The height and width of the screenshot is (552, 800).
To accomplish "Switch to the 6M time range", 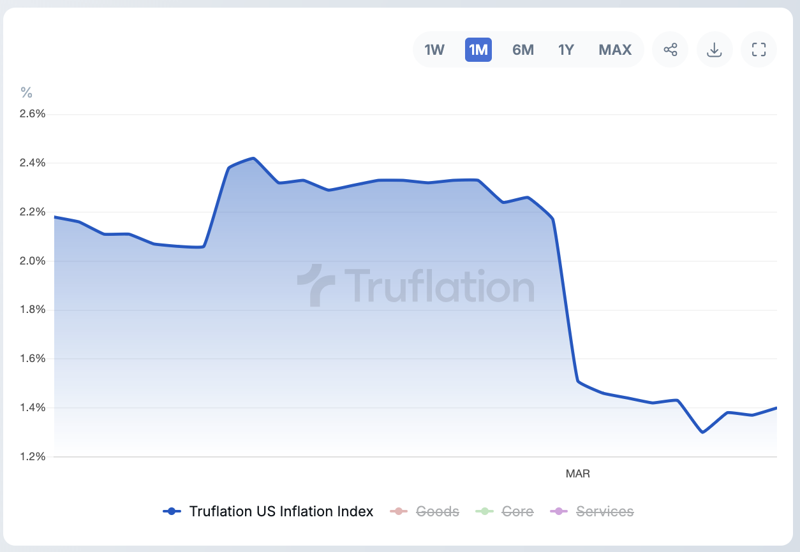I will click(523, 50).
